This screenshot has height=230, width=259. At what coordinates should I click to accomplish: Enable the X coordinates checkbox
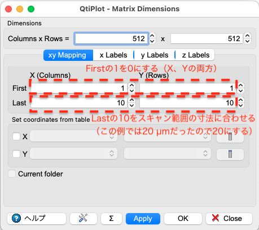tap(16, 136)
